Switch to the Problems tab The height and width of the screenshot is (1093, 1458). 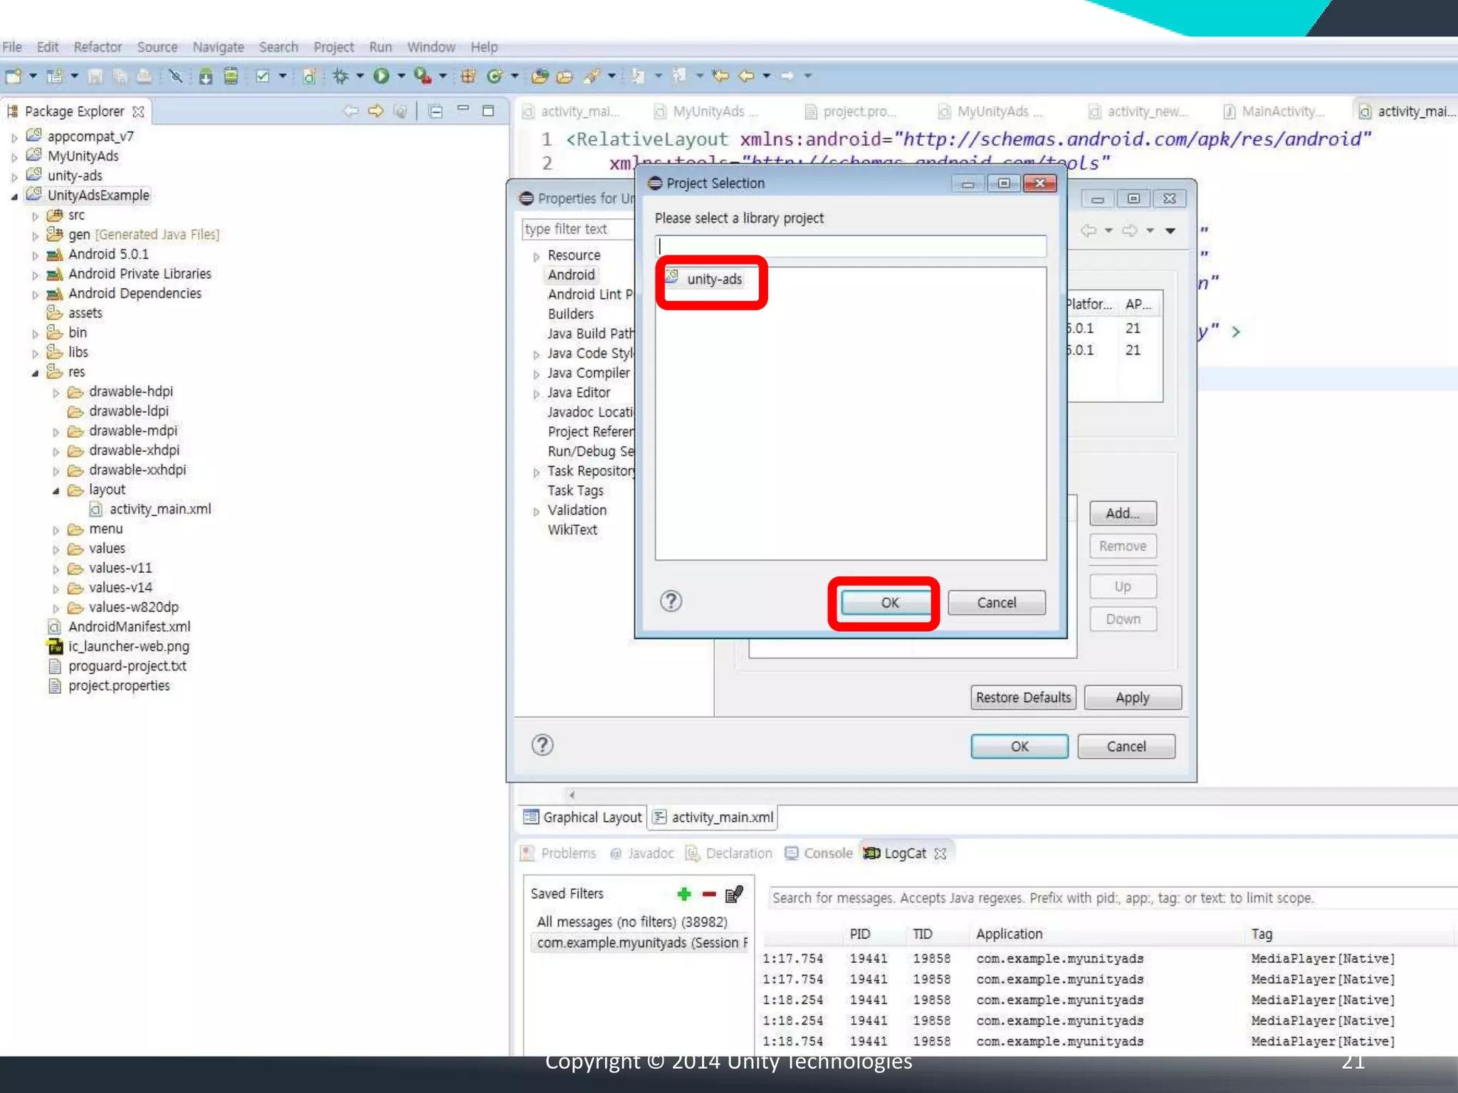tap(559, 853)
